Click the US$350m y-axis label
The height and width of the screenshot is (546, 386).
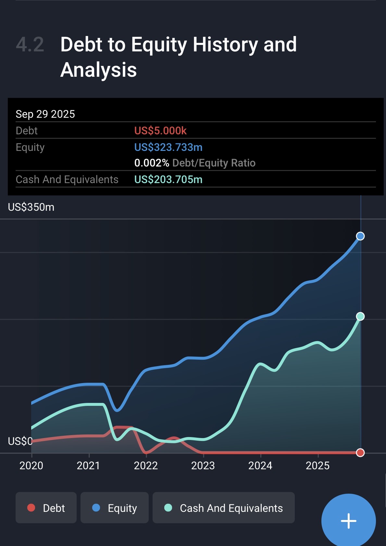(x=31, y=207)
